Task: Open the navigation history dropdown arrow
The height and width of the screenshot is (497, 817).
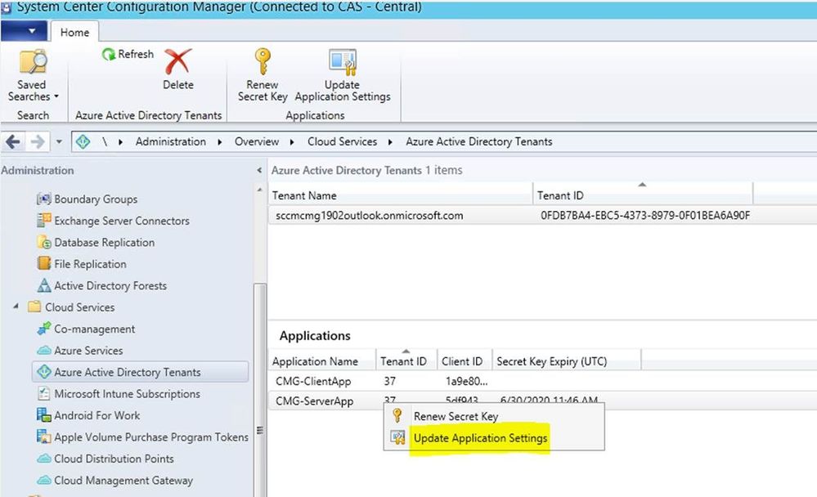Action: click(x=59, y=141)
